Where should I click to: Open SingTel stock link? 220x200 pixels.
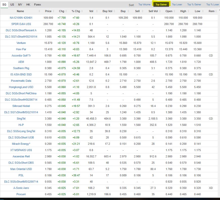[x=21, y=119]
